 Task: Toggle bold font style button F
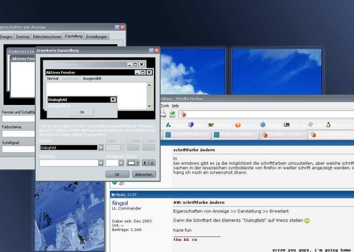[x=145, y=163]
